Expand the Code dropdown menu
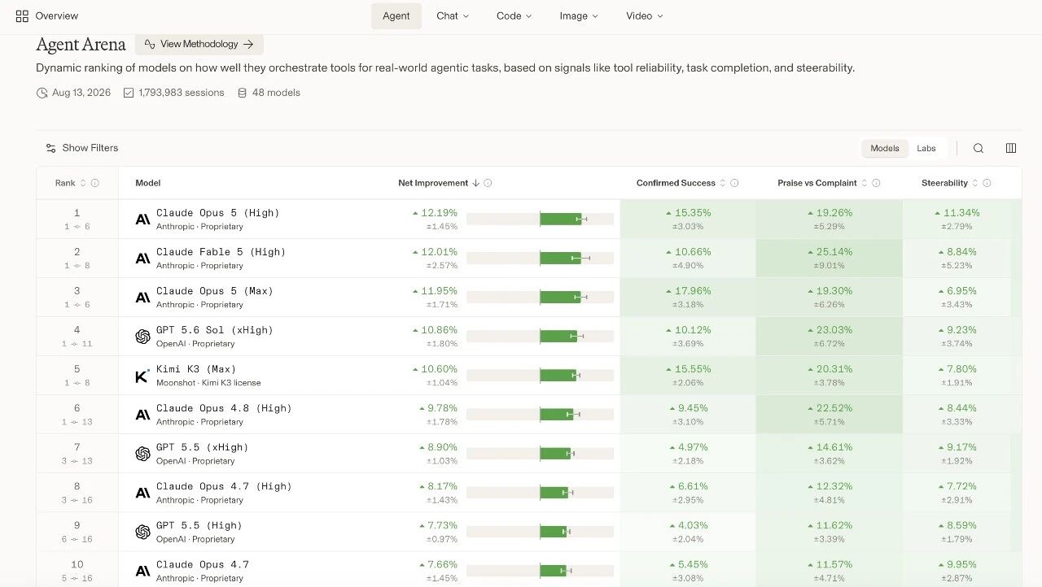1042x587 pixels. tap(514, 16)
